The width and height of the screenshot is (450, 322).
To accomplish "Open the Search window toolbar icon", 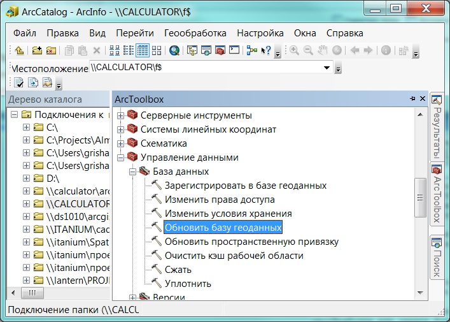I will 206,50.
